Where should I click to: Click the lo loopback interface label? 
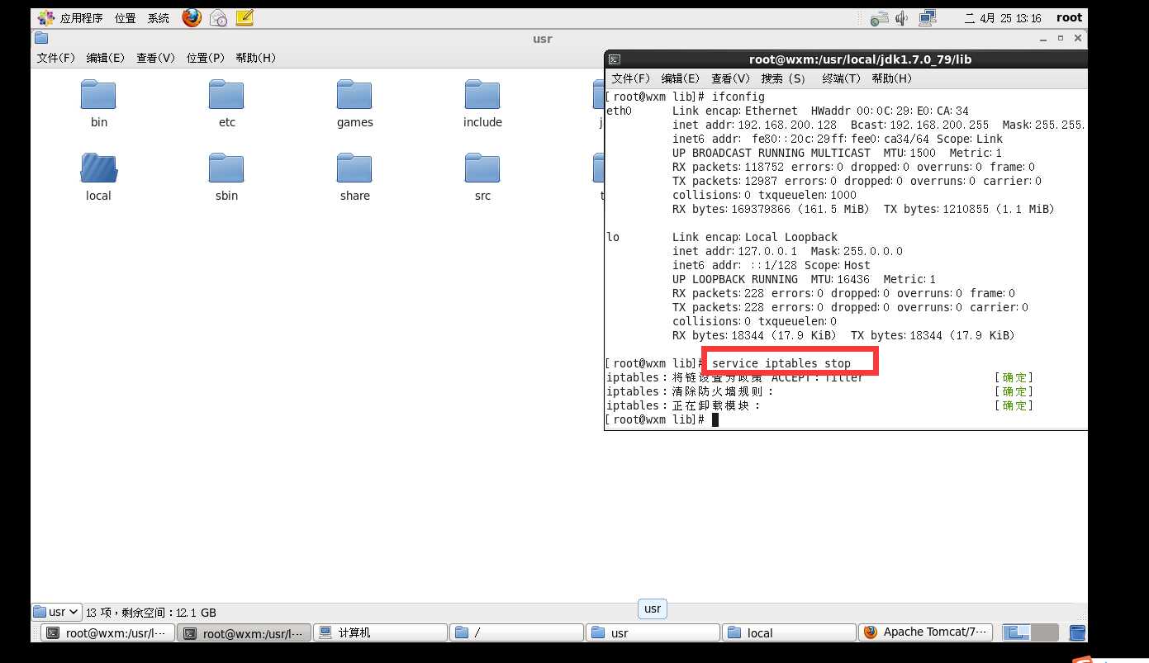pyautogui.click(x=613, y=237)
